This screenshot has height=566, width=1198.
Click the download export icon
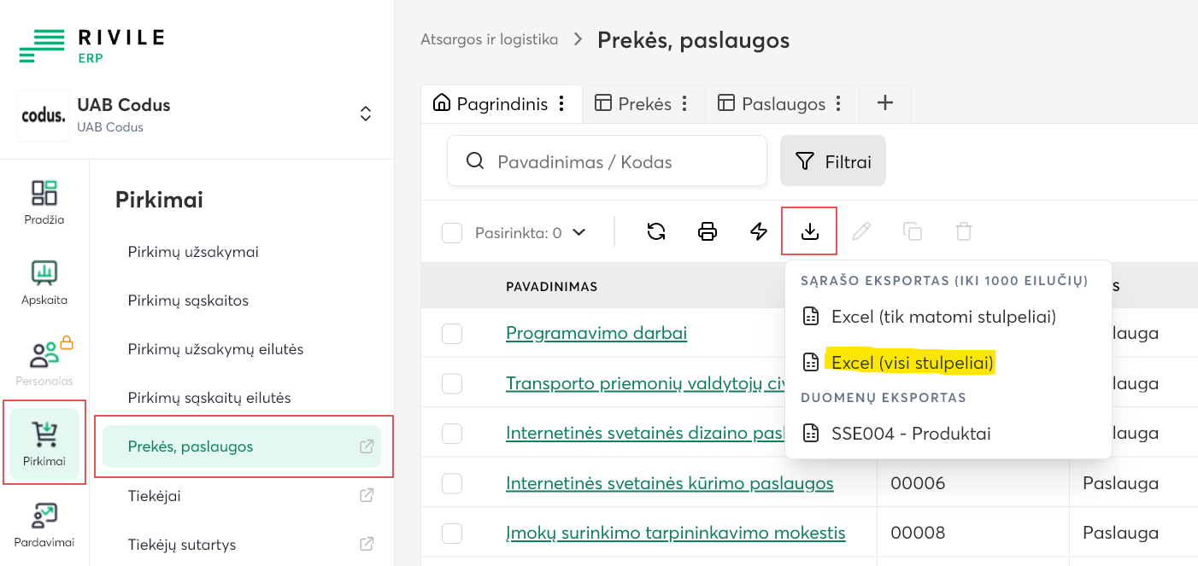point(810,231)
